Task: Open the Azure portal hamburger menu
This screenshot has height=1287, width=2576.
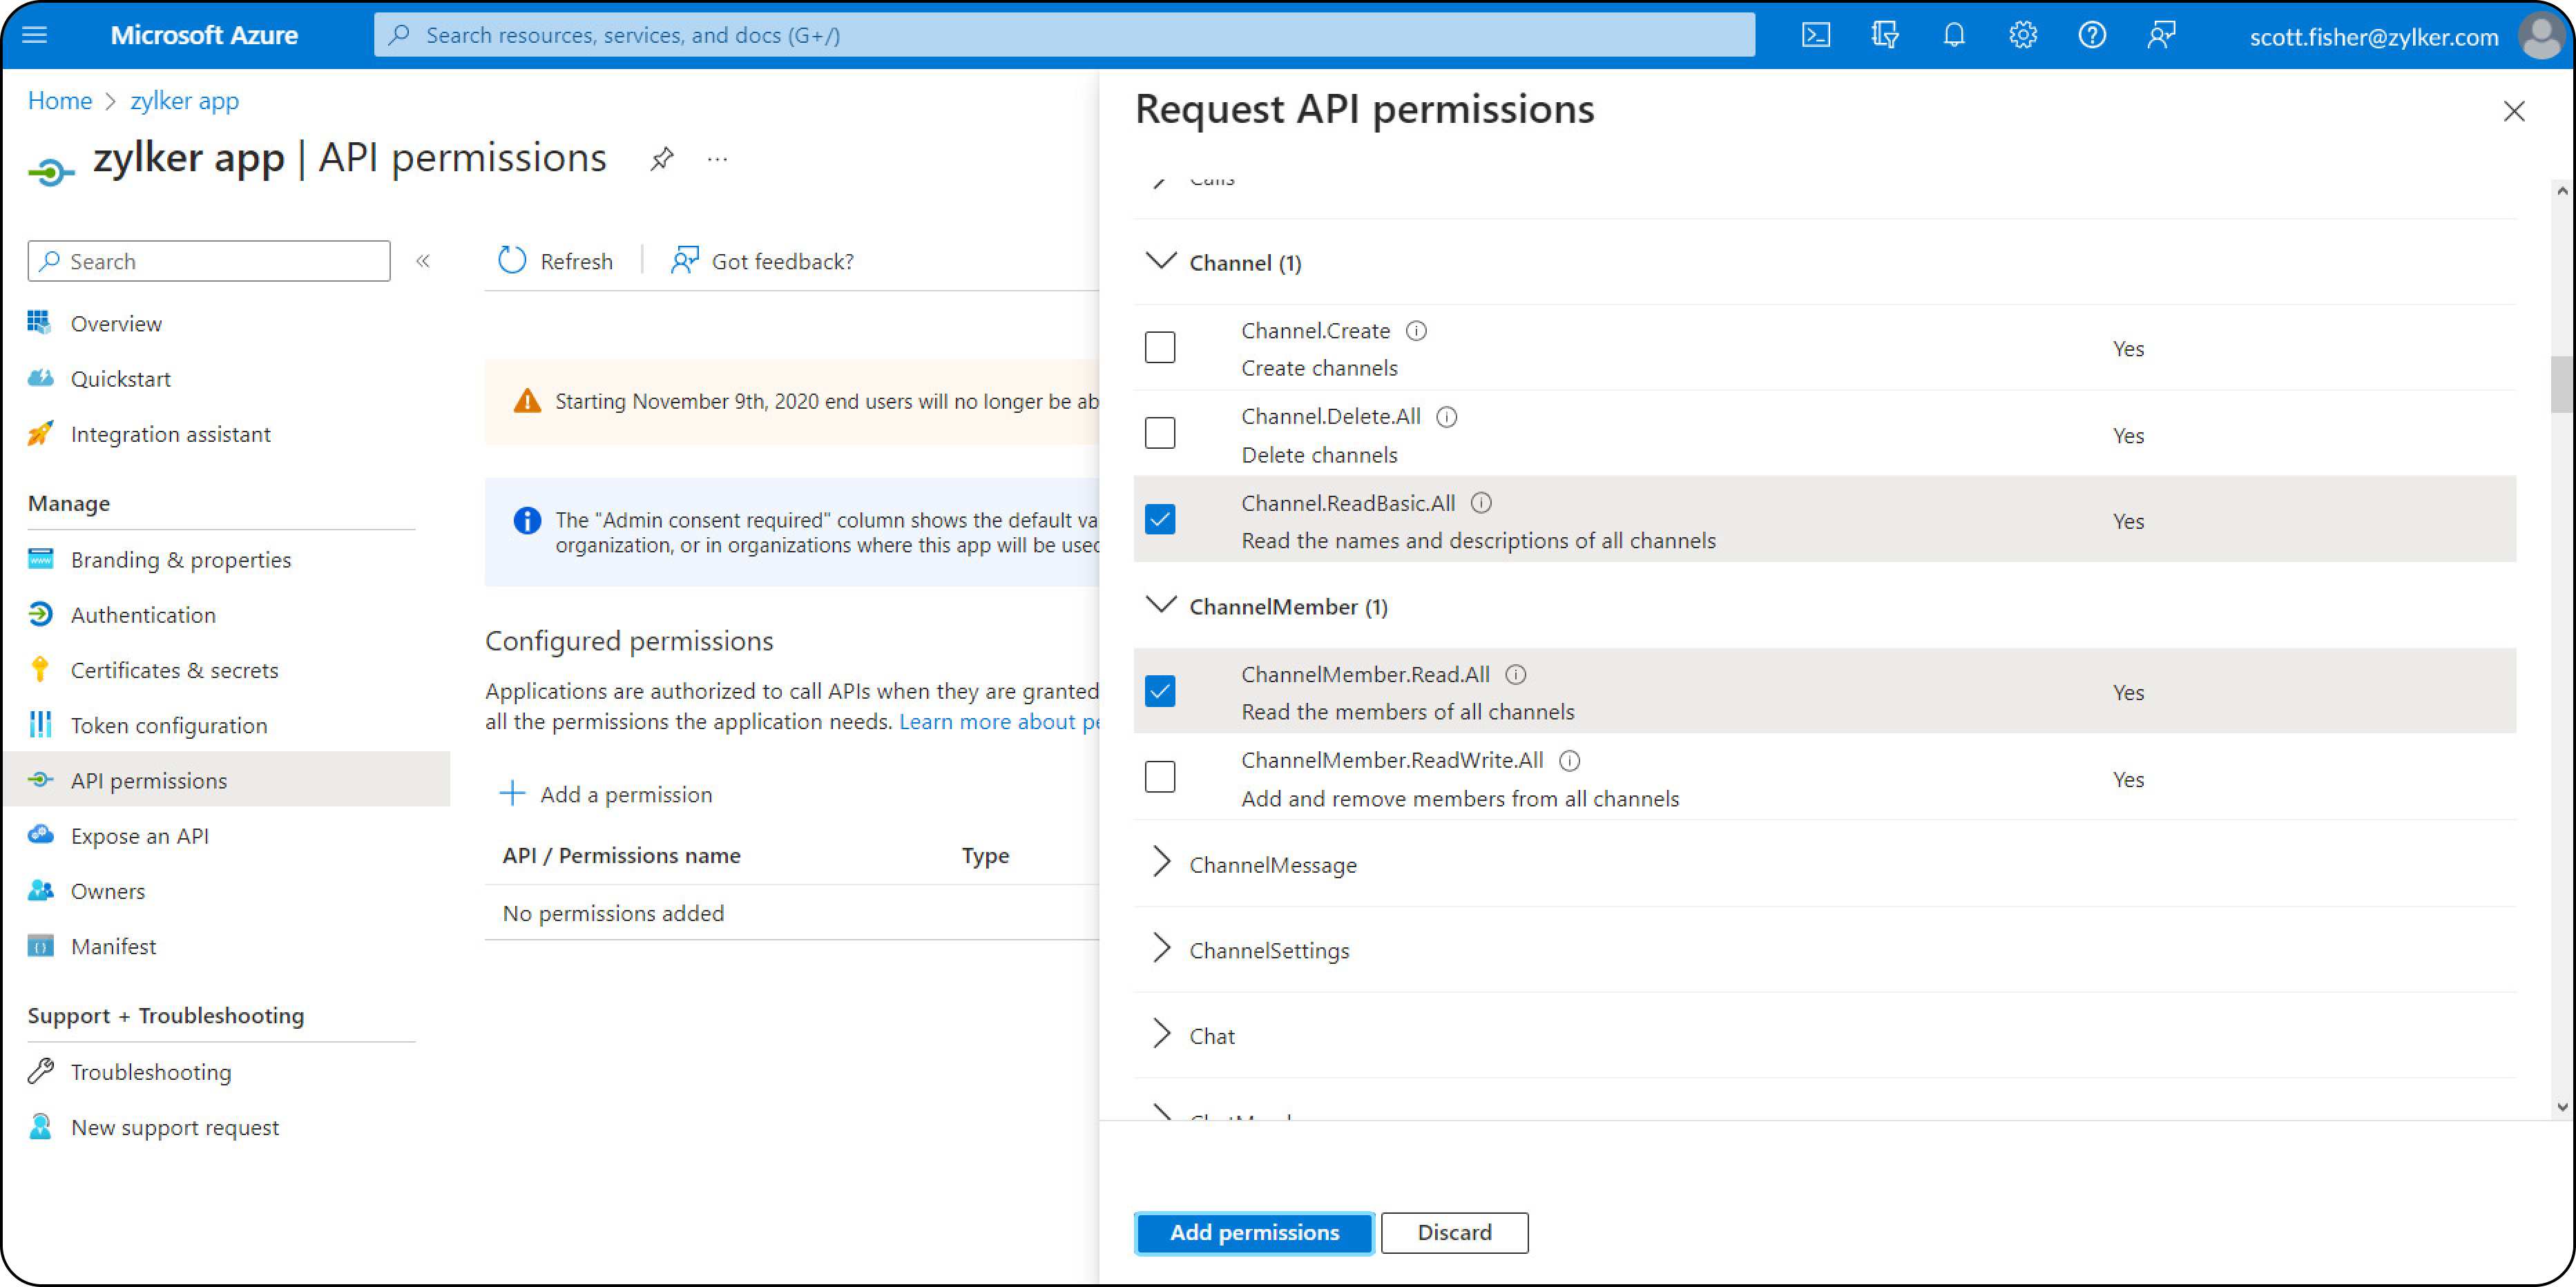Action: coord(35,36)
